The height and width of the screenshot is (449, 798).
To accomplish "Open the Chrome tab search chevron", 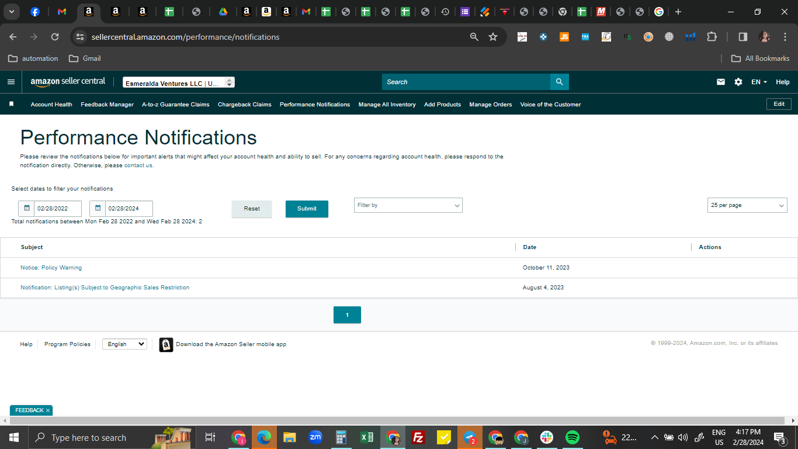I will tap(11, 12).
